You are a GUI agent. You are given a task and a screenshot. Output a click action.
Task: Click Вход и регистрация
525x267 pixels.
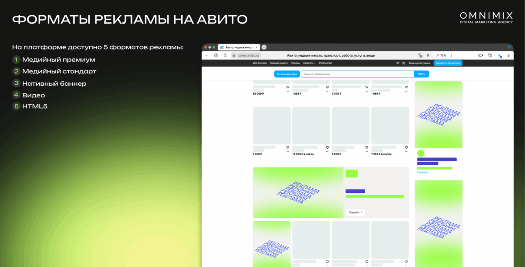(419, 63)
